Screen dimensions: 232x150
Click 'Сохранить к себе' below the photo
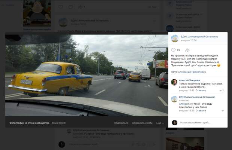tap(142, 123)
